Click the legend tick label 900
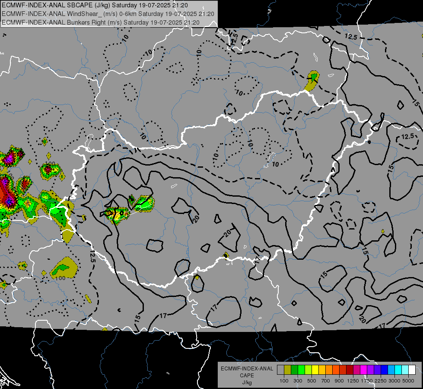 [339, 381]
